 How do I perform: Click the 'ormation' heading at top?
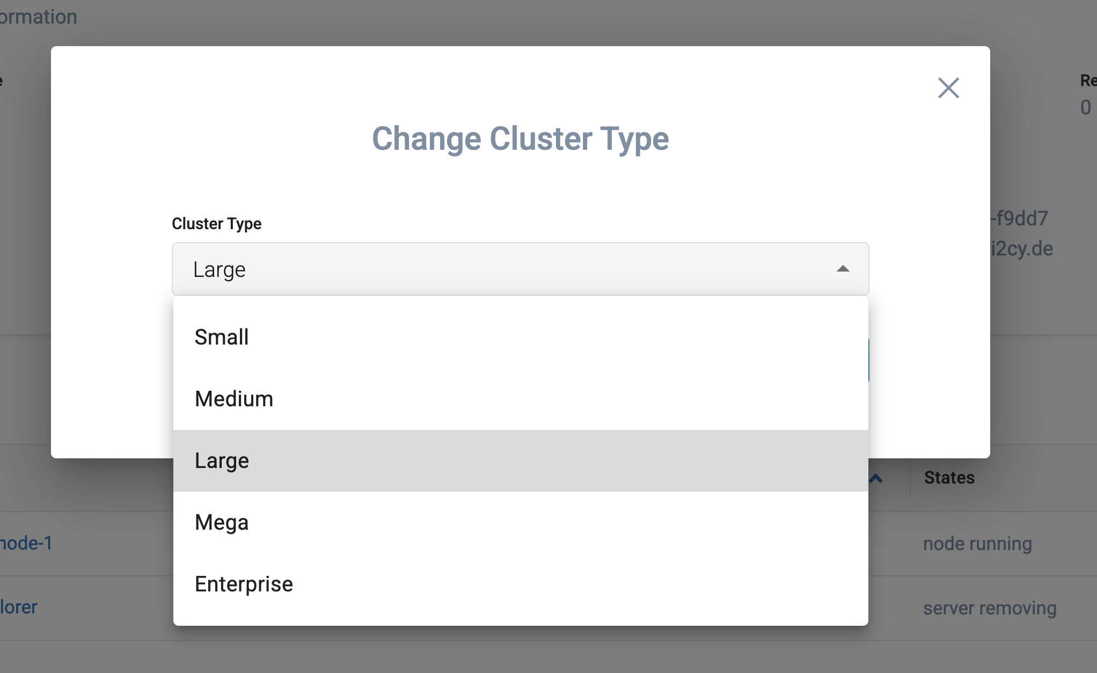(38, 17)
